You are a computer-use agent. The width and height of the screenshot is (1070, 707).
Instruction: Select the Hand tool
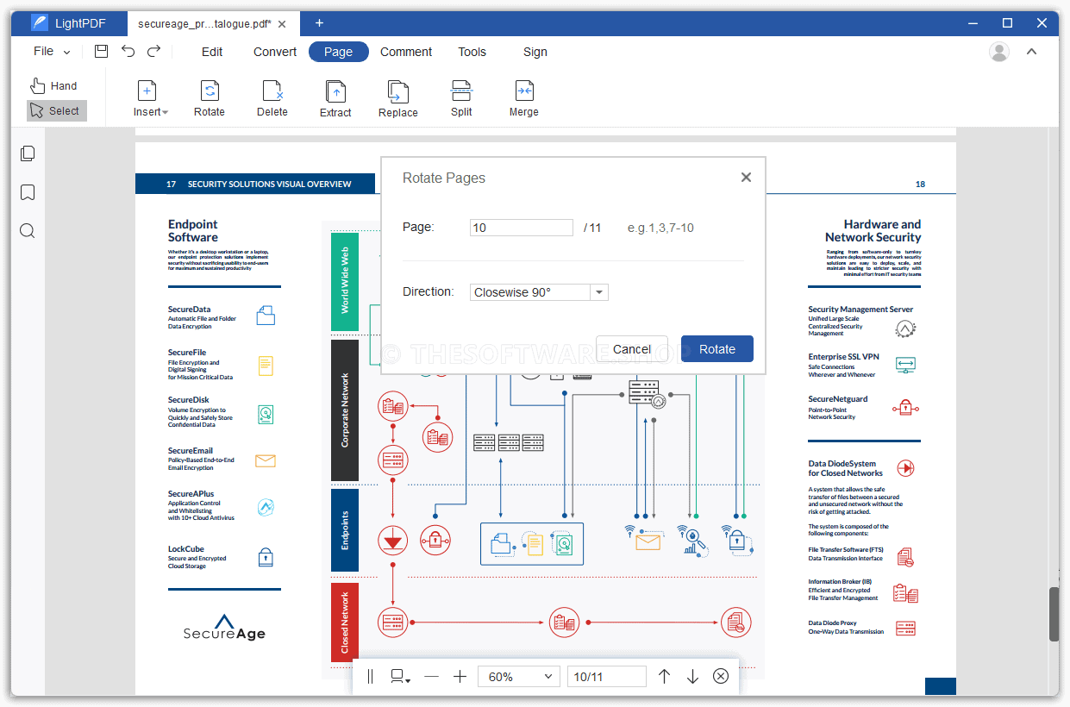[53, 85]
